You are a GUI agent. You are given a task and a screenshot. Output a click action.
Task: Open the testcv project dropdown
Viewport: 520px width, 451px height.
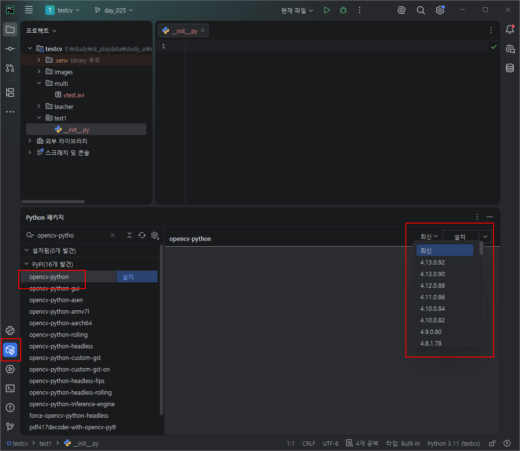click(63, 10)
